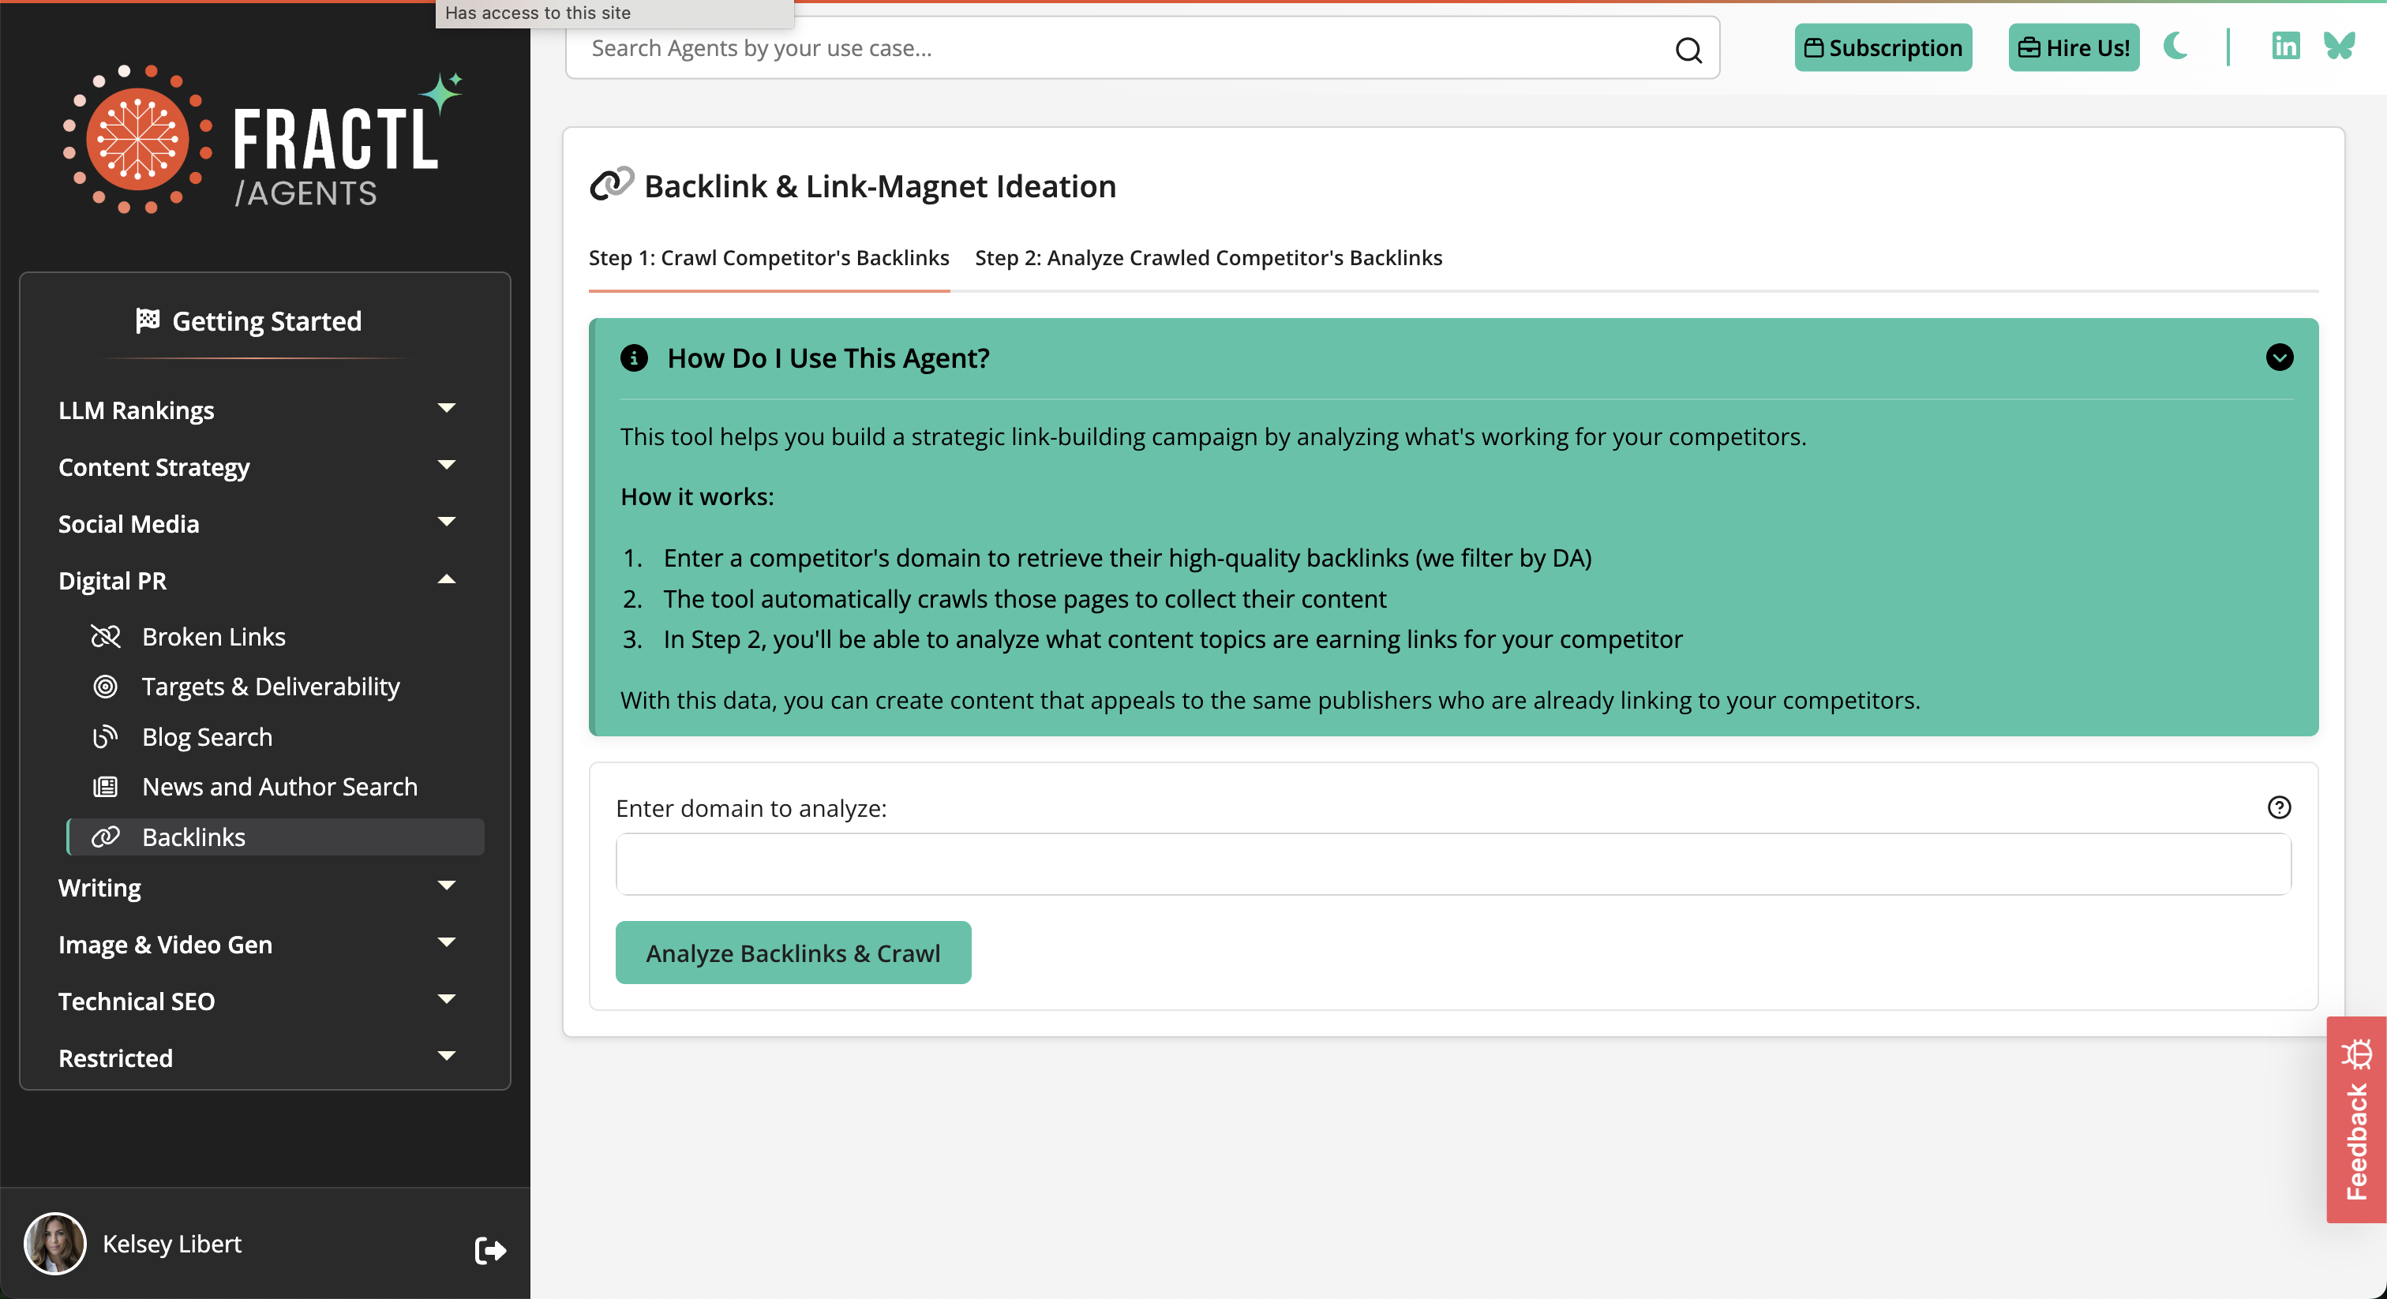2387x1299 pixels.
Task: Click the Blog Search icon in sidebar
Action: coord(107,736)
